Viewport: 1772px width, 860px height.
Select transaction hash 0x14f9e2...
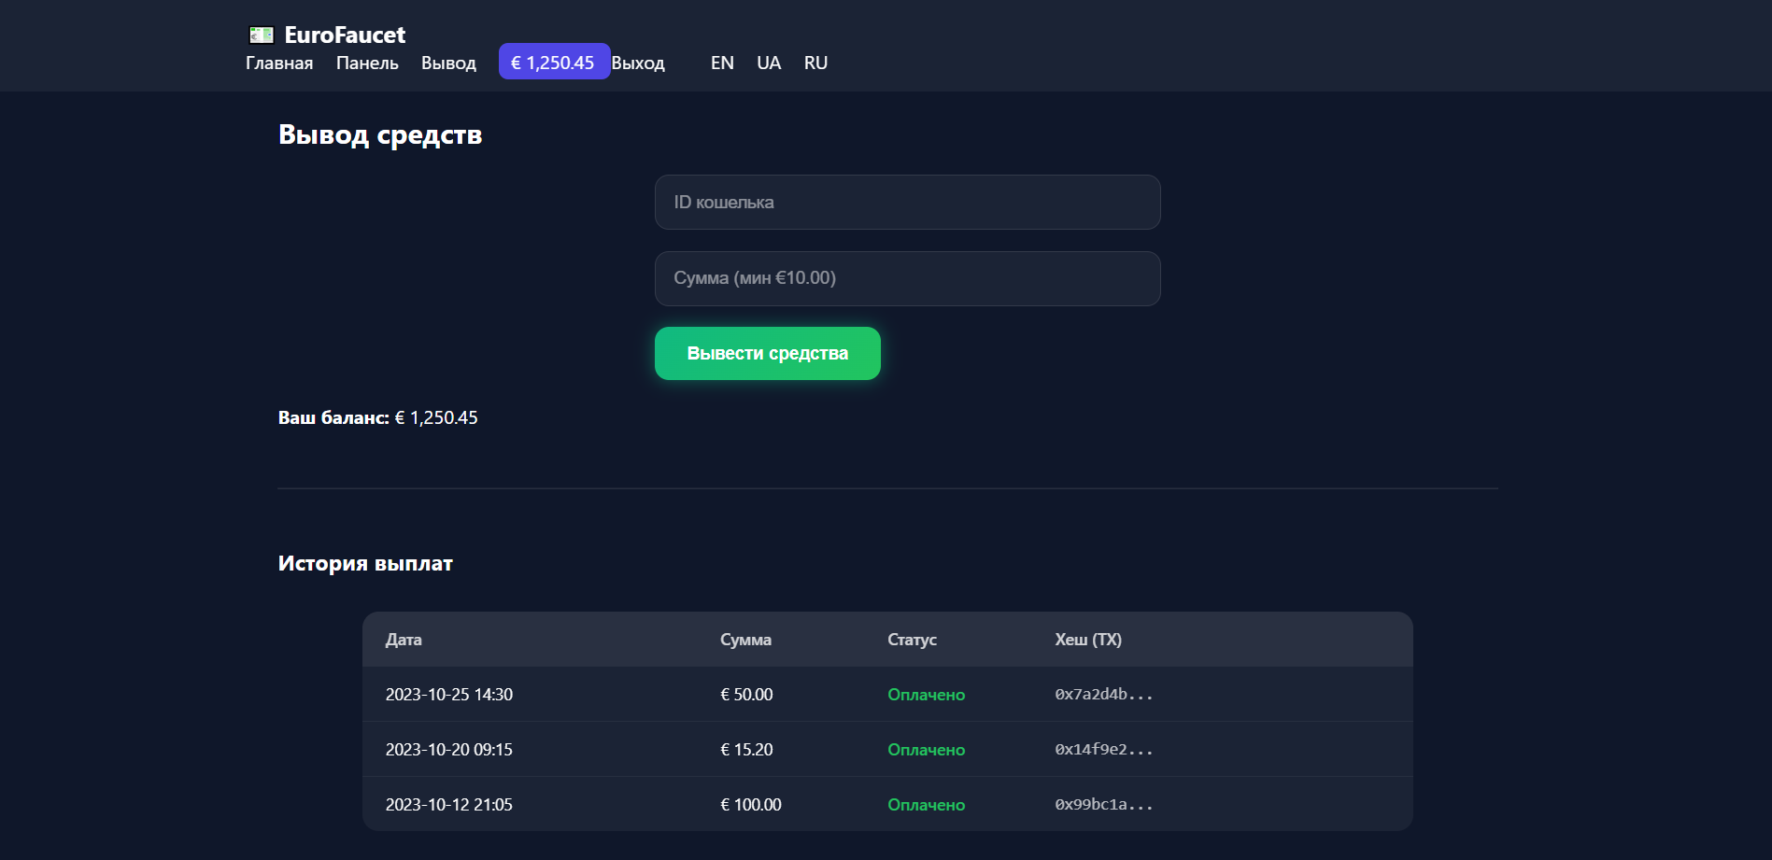click(x=1103, y=750)
